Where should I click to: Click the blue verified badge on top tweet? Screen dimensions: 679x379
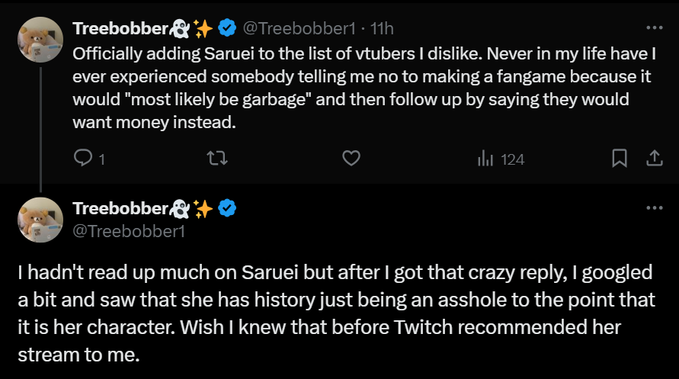click(227, 28)
